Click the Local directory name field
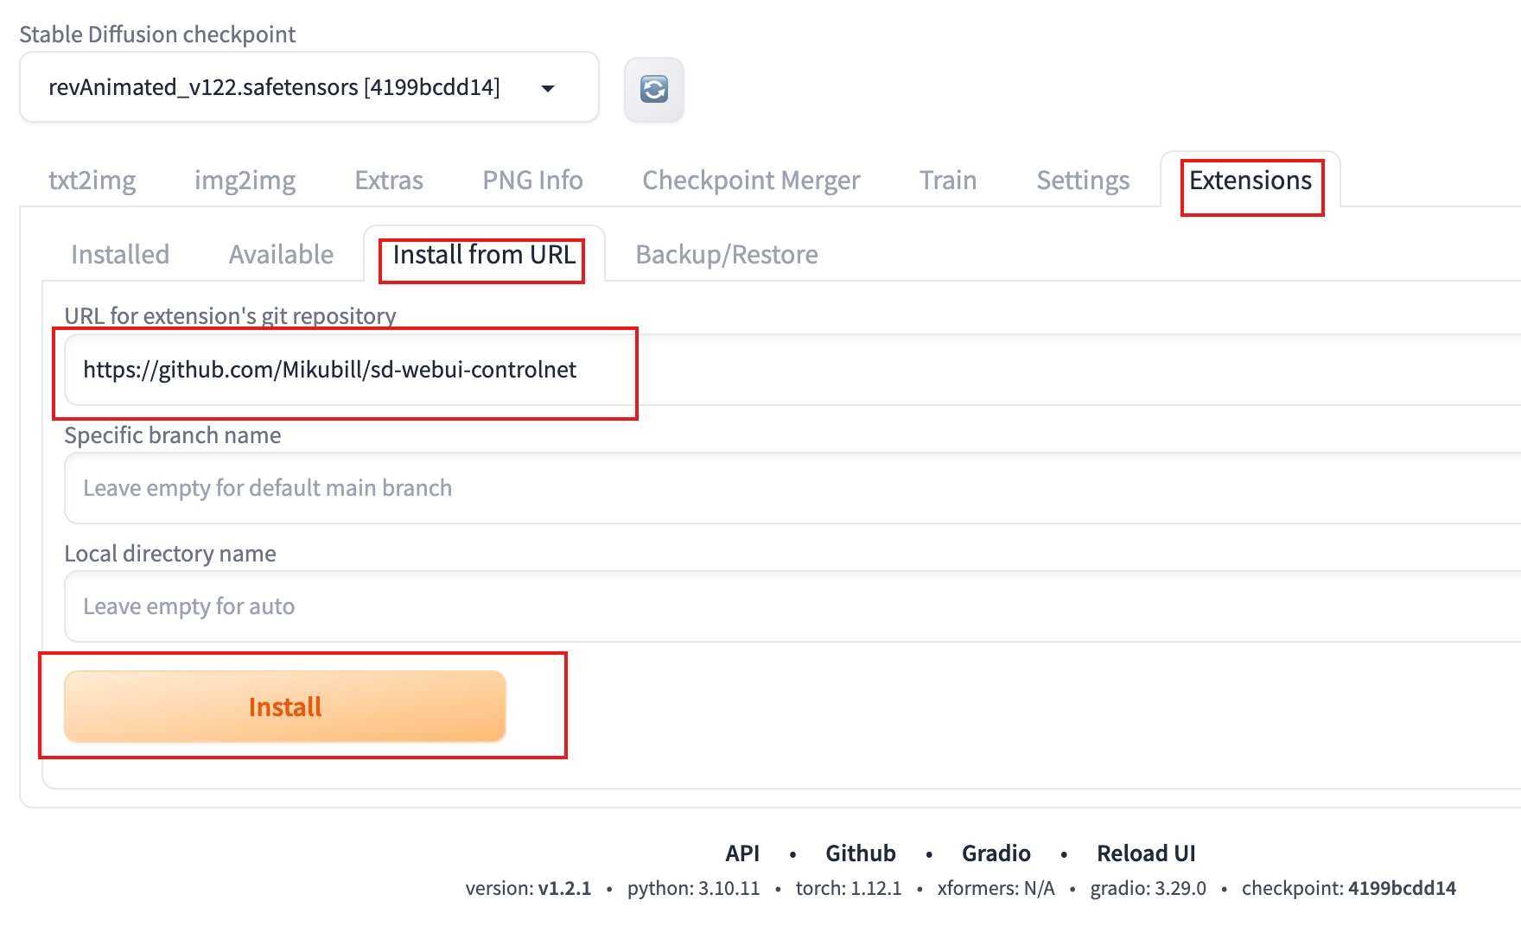Image resolution: width=1521 pixels, height=926 pixels. (792, 606)
